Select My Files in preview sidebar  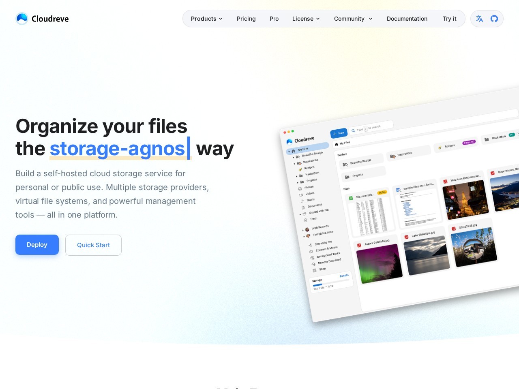pos(307,149)
